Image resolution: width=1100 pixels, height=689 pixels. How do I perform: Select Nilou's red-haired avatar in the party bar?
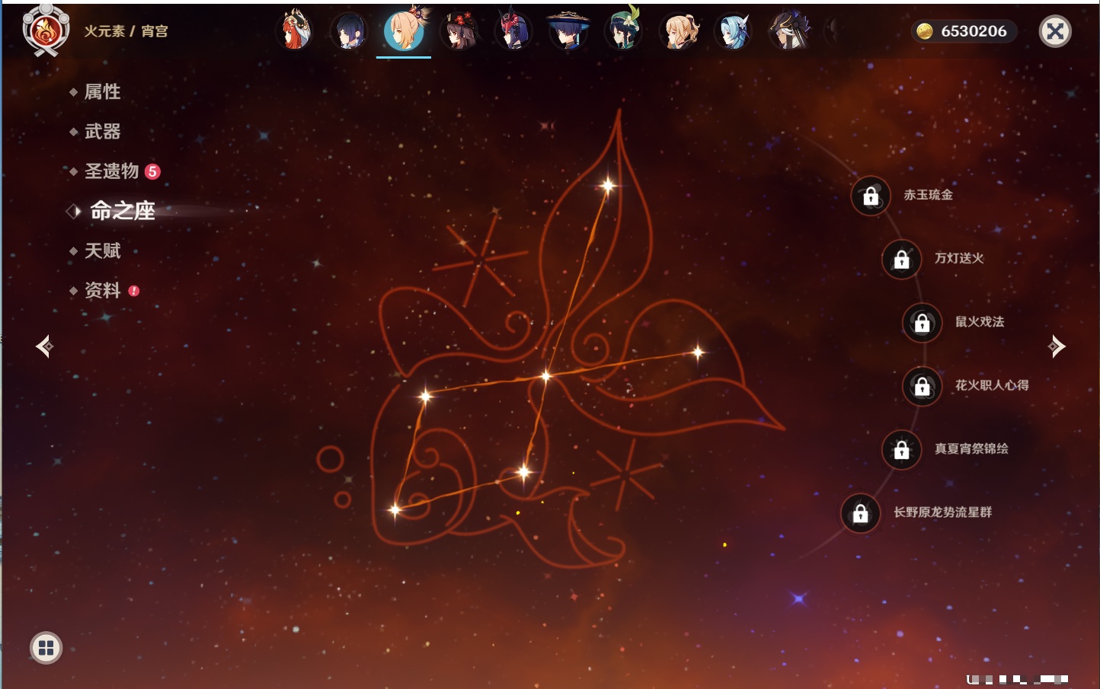[x=295, y=31]
